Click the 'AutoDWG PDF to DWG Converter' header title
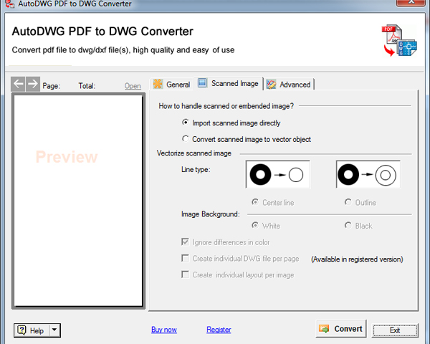 coord(102,32)
